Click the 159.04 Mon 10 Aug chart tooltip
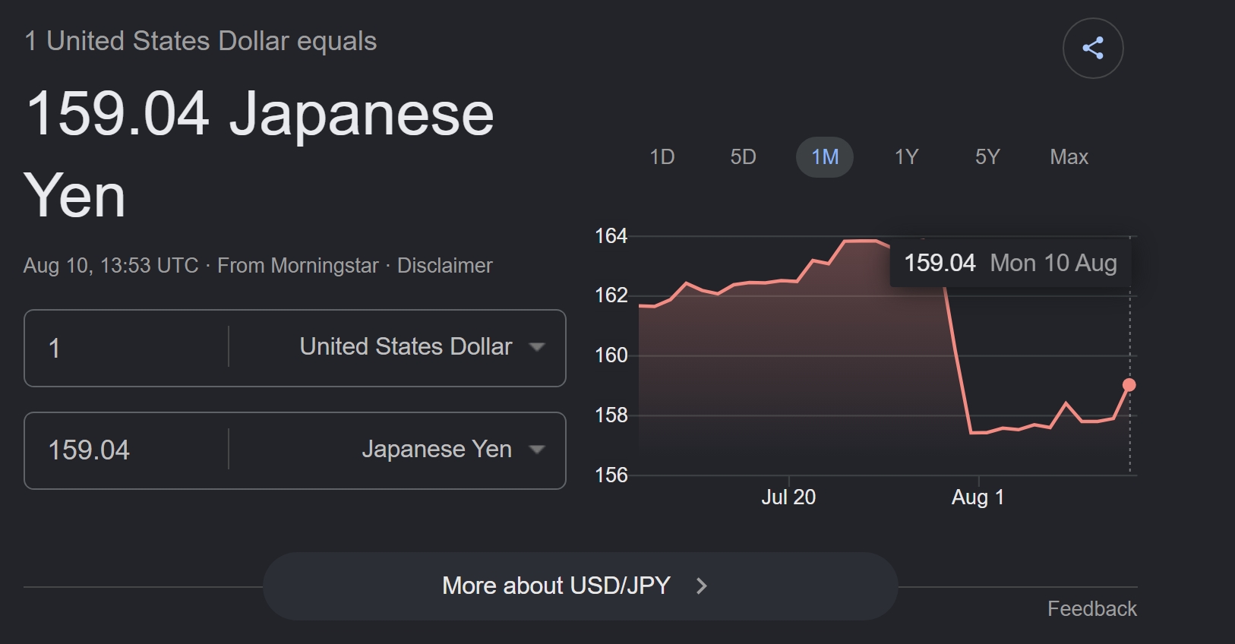This screenshot has width=1235, height=644. point(1010,263)
